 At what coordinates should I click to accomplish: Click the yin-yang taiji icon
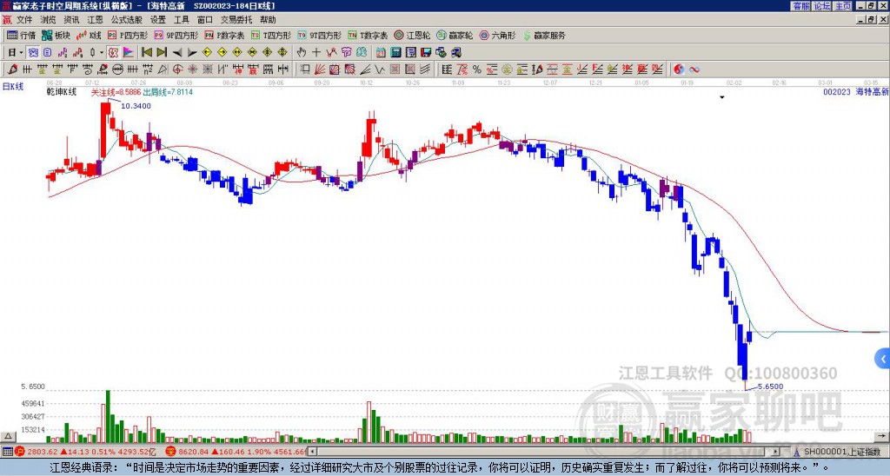[x=679, y=69]
